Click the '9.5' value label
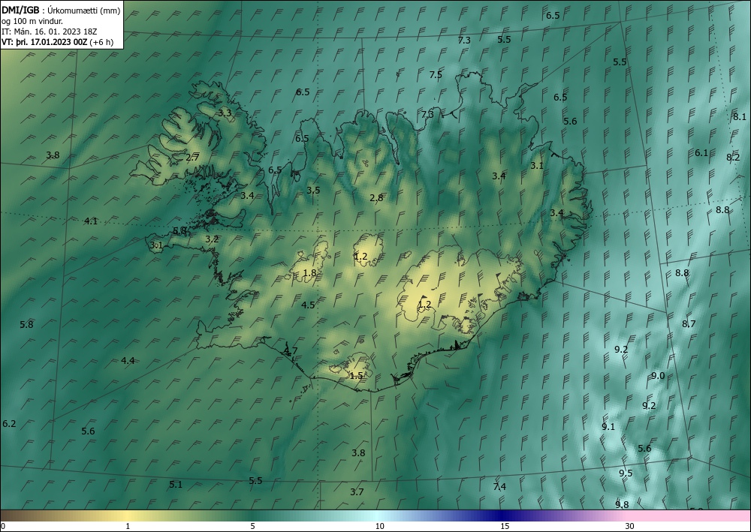Screen dimensions: 751x532 626,473
